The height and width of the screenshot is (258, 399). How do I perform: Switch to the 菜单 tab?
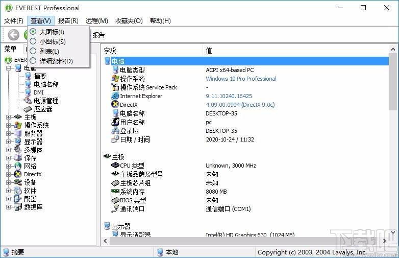point(10,49)
